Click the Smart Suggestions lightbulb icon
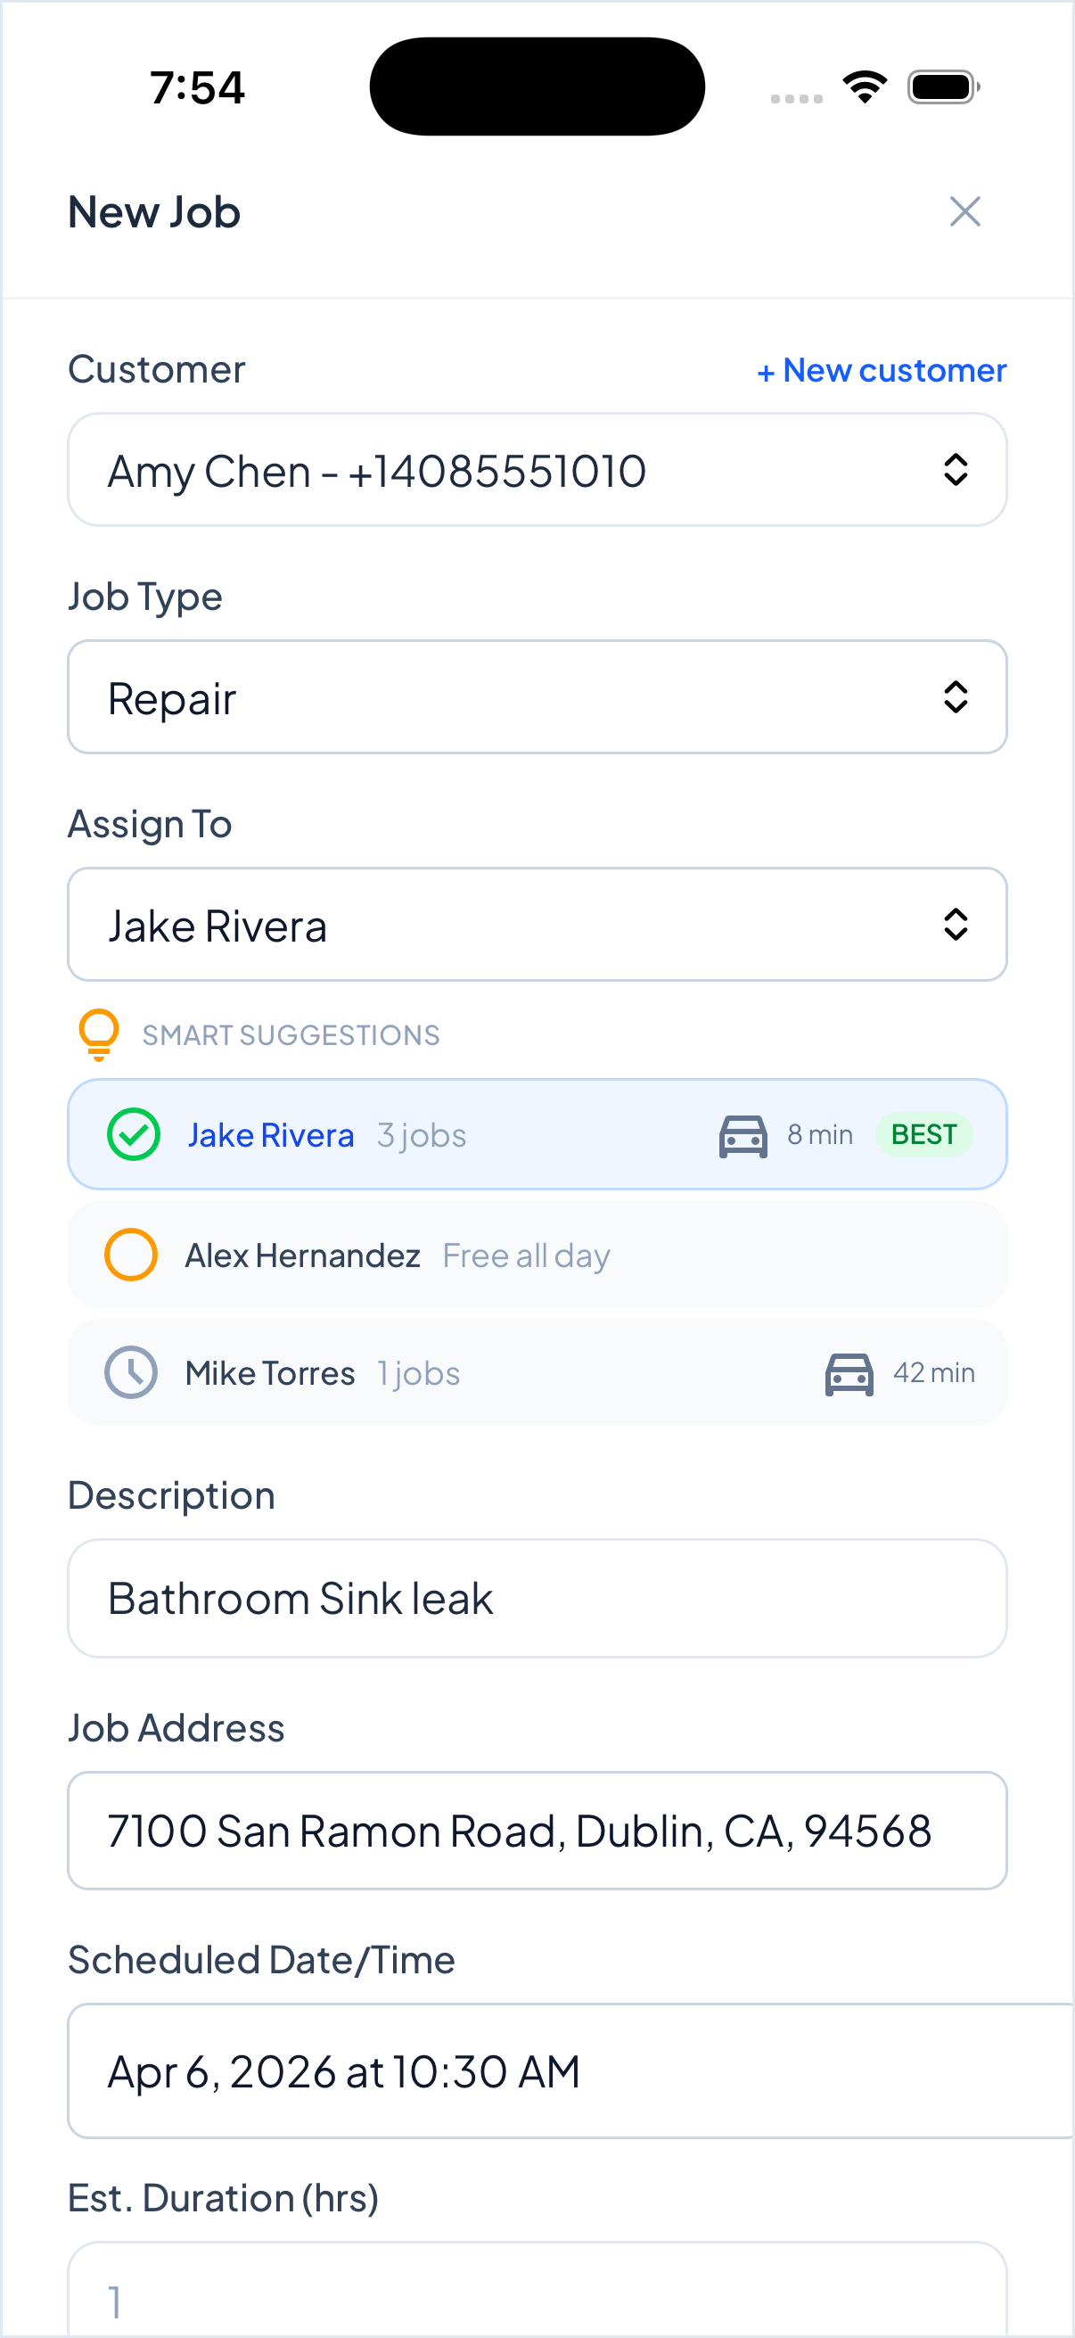 pyautogui.click(x=99, y=1033)
